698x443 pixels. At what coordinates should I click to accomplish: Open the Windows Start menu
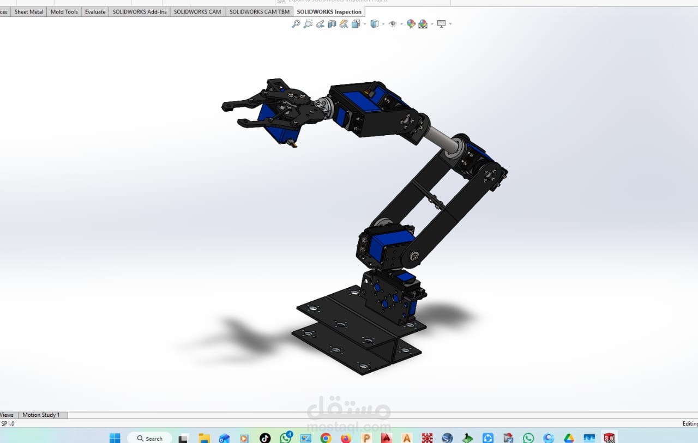(x=115, y=438)
